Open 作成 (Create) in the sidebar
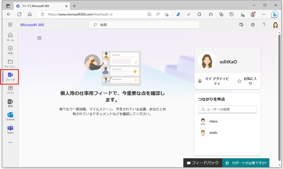This screenshot has height=169, width=283. (x=10, y=50)
